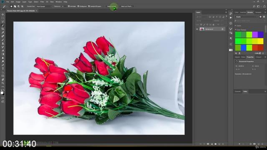Open the Magic Wand tool preset picker

[5, 7]
